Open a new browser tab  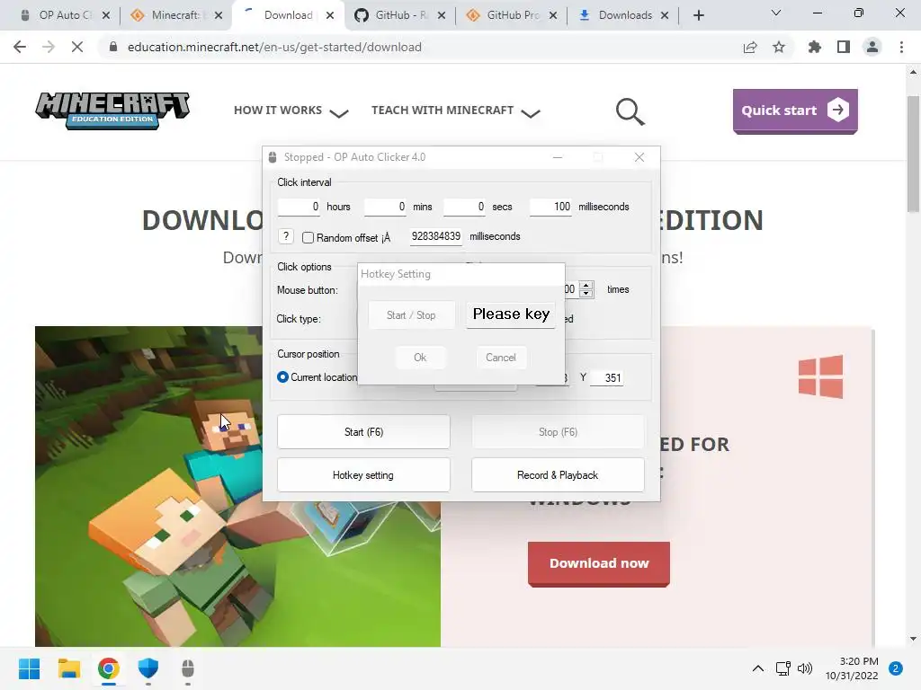(698, 15)
